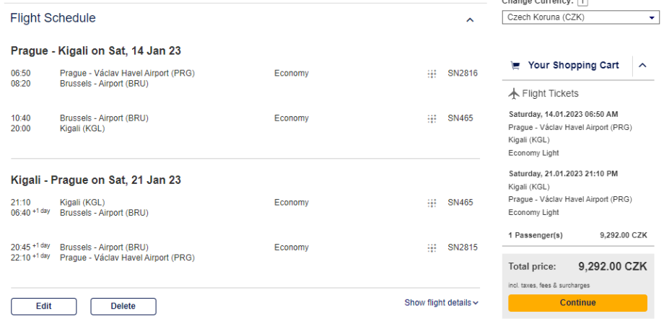The image size is (664, 329).
Task: Click flight number SN2816
Action: (463, 74)
